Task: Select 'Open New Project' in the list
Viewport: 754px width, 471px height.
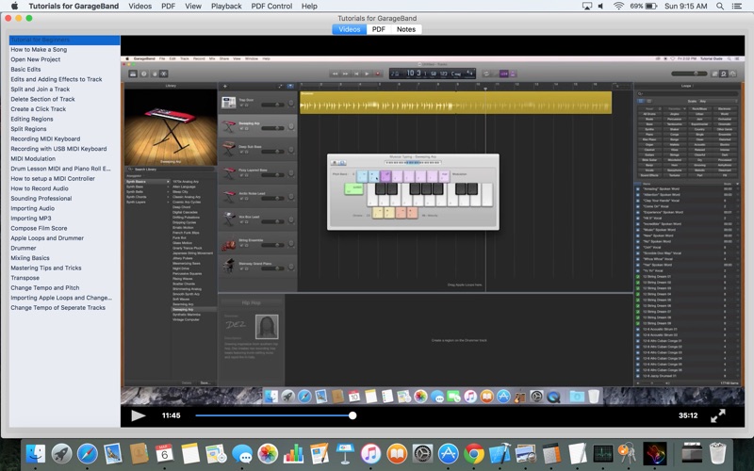Action: point(64,59)
